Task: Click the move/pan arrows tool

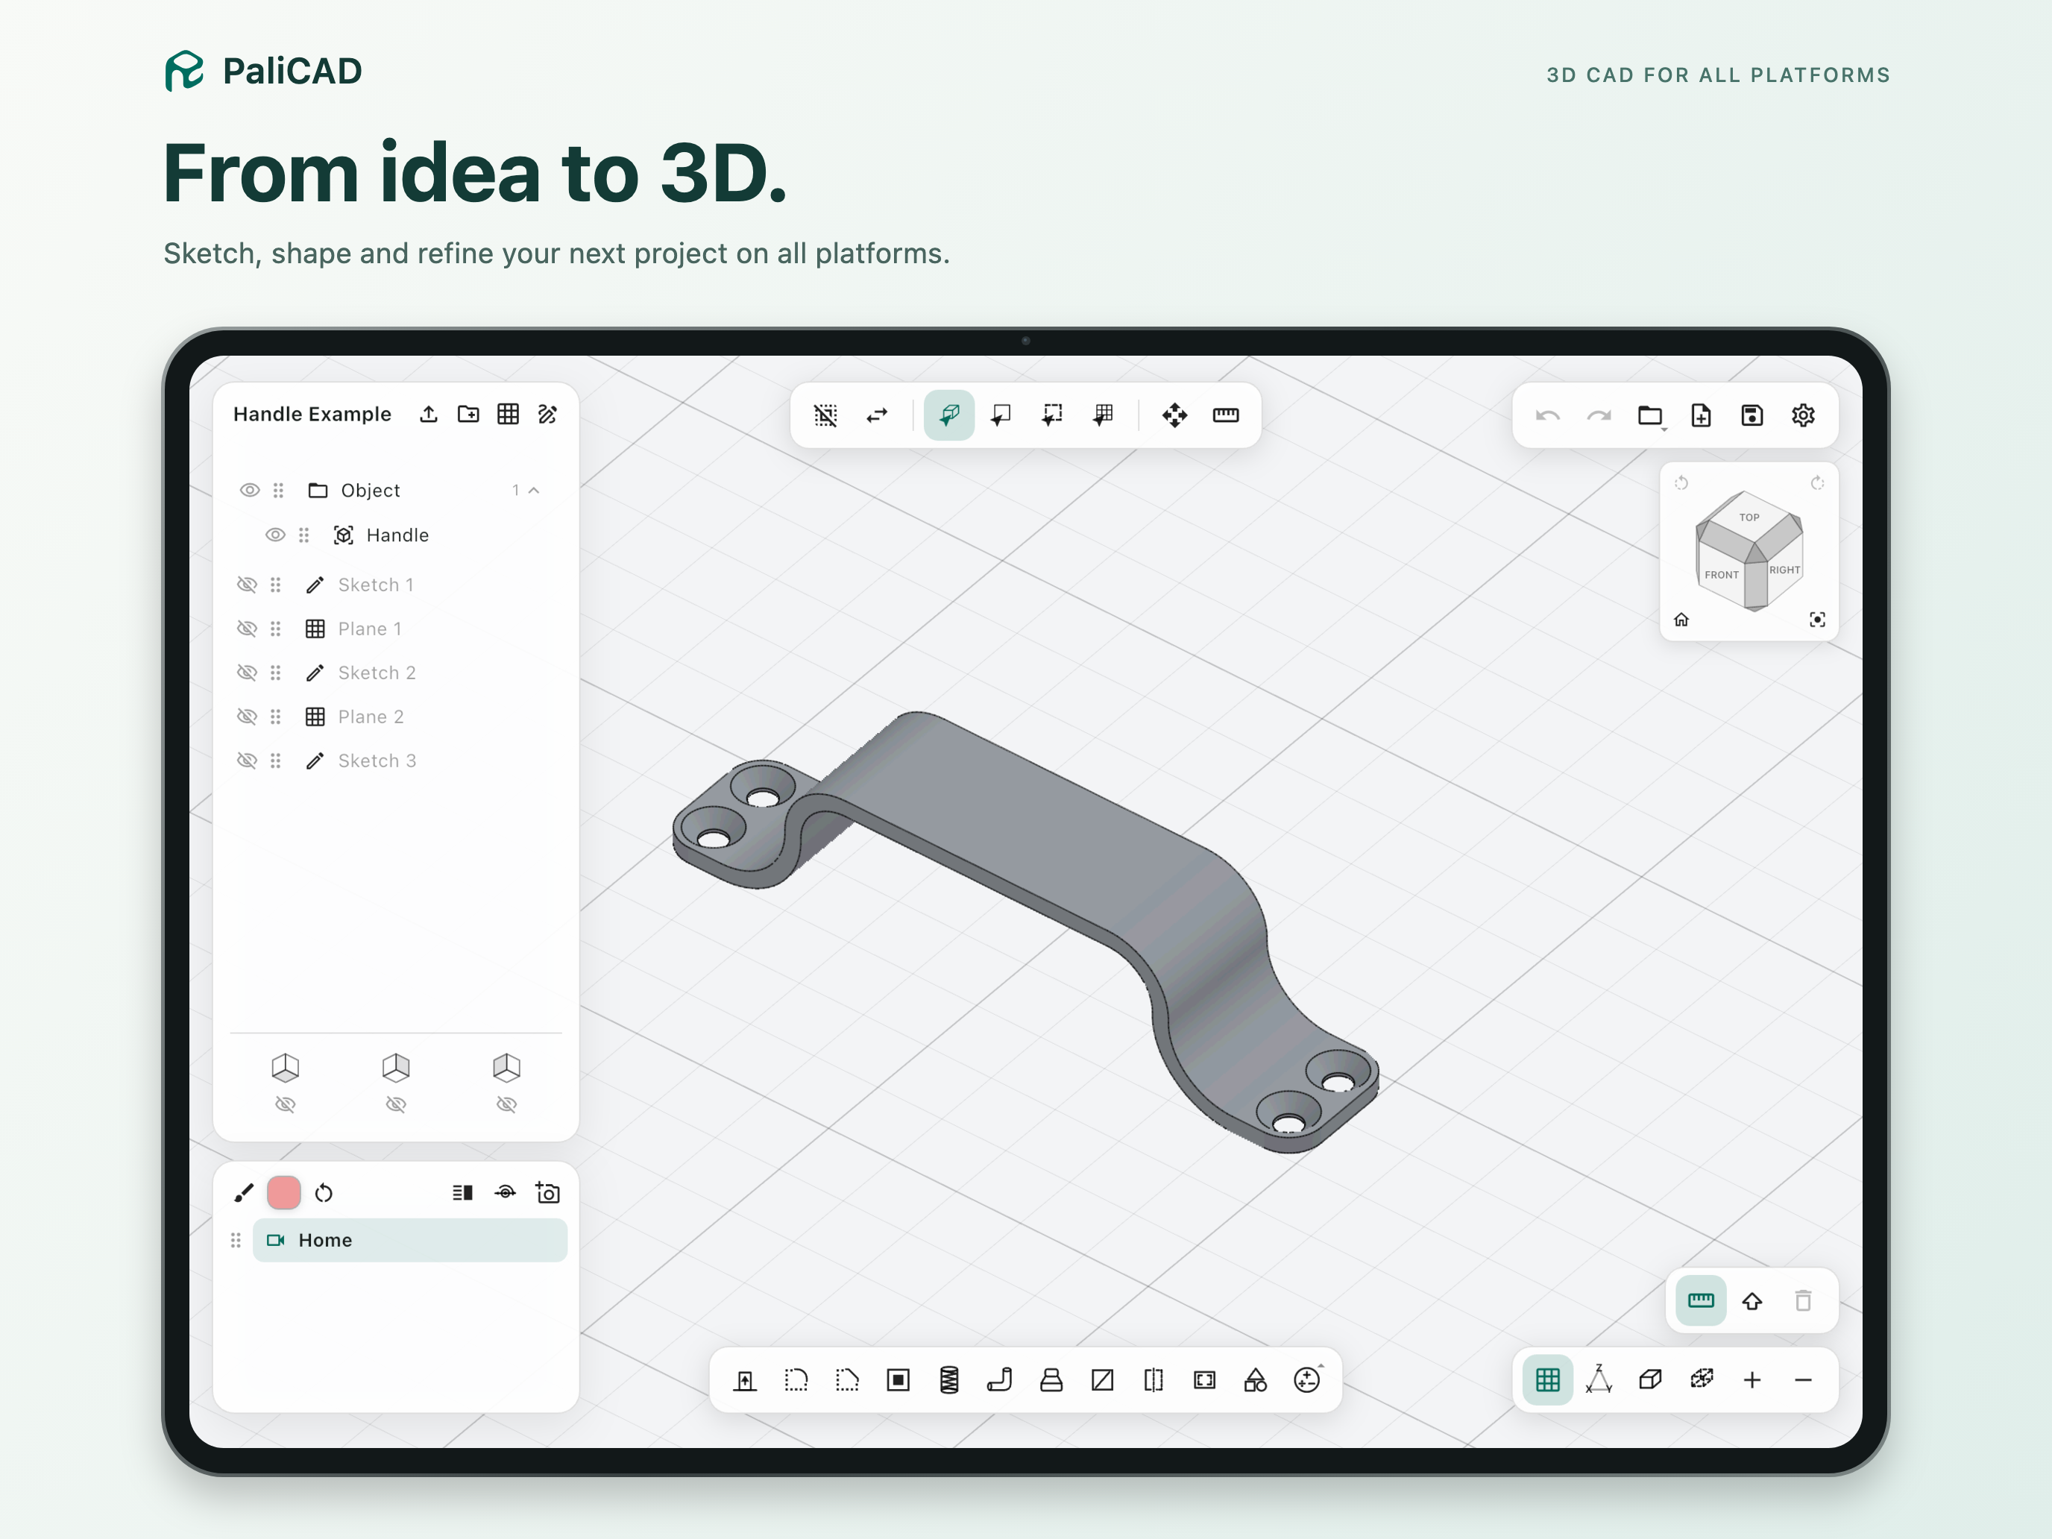Action: click(x=1174, y=415)
